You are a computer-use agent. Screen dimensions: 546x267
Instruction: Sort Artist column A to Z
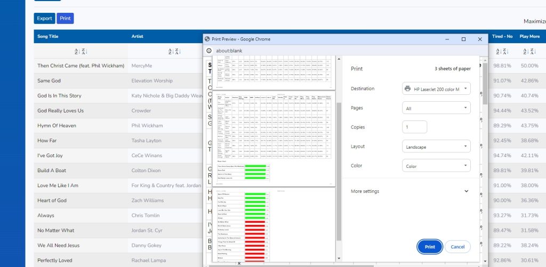(170, 52)
